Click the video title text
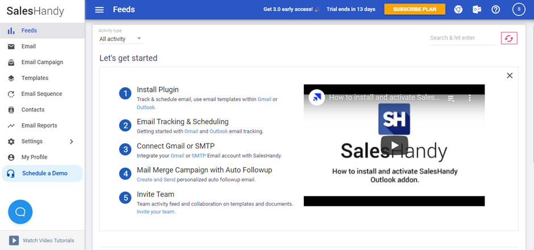 pos(384,98)
